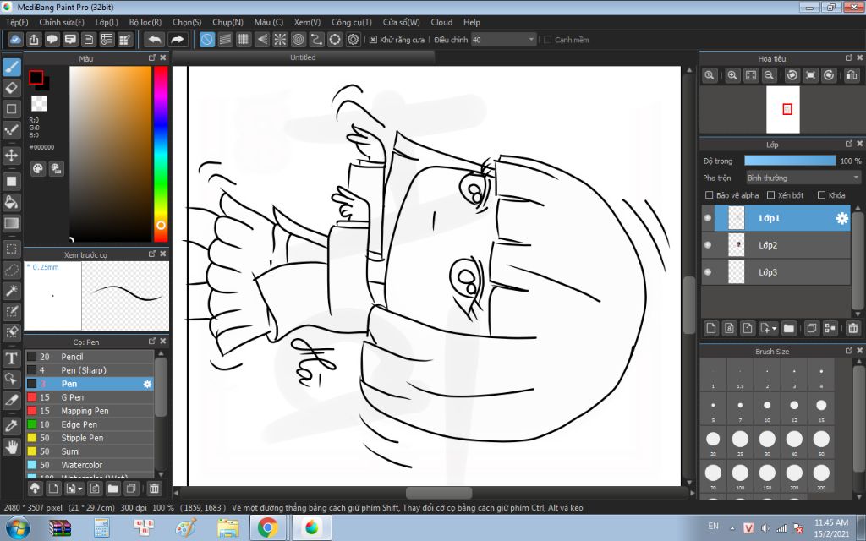Toggle the Cạnh mềm checkbox
Viewport: 866px width, 541px height.
pos(547,40)
